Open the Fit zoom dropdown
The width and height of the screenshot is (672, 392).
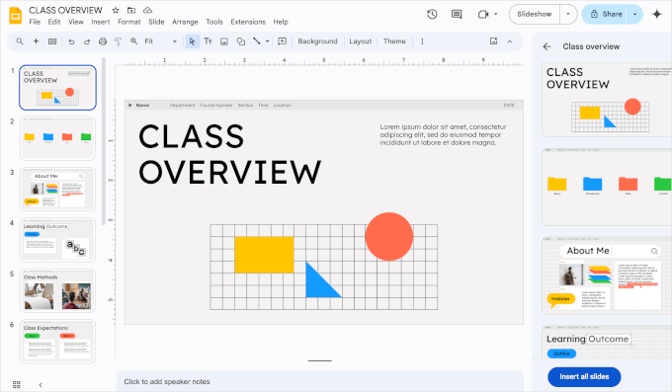pyautogui.click(x=161, y=41)
